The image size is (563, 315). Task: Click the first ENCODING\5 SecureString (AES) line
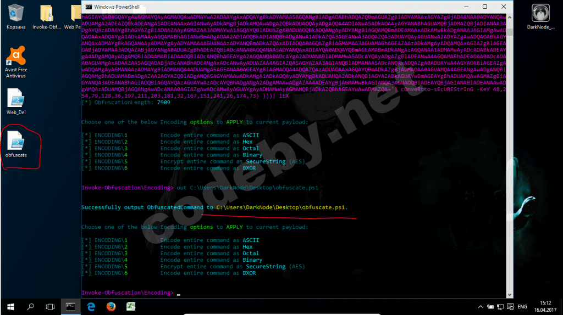(193, 162)
